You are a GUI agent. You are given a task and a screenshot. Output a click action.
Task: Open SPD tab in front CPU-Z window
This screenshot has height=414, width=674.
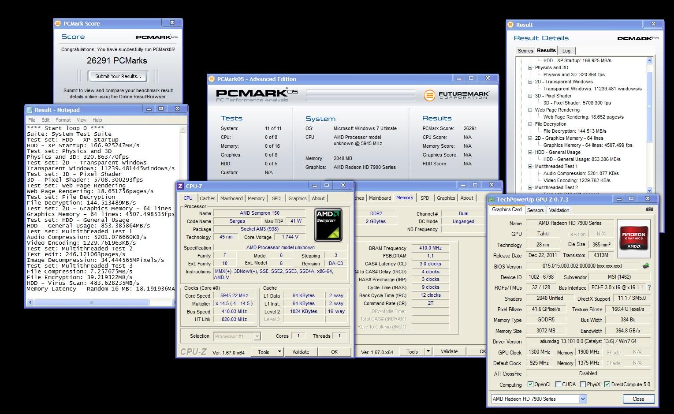[x=276, y=198]
